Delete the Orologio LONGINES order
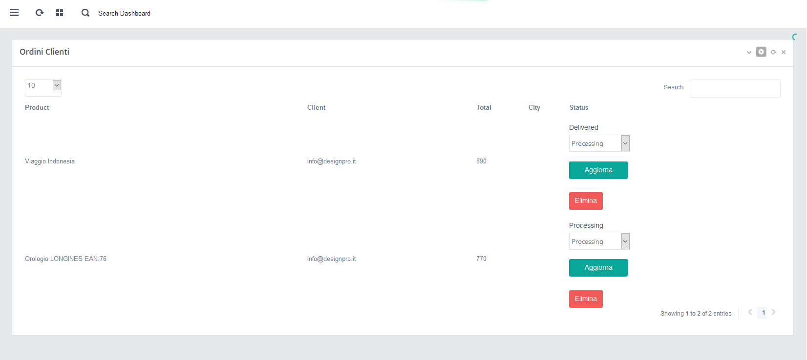The image size is (807, 360). 586,299
